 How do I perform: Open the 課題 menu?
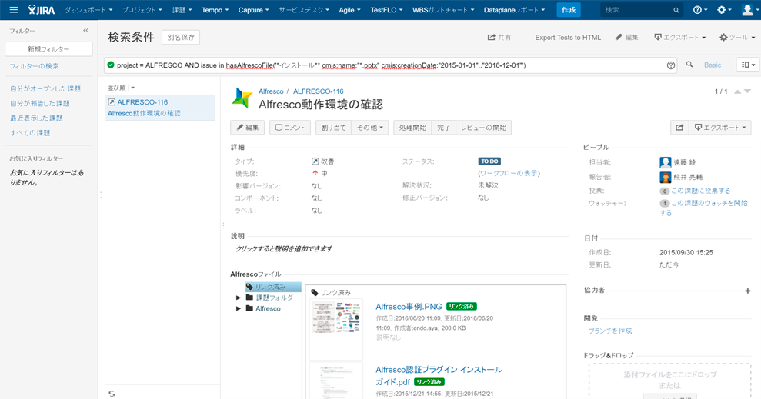point(182,10)
